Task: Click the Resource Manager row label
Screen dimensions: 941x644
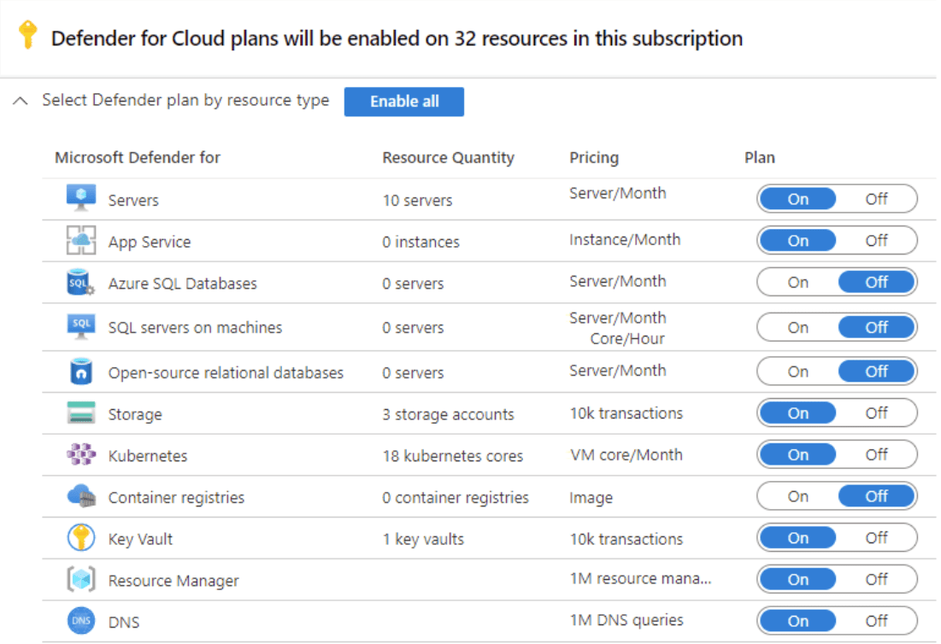Action: [173, 581]
